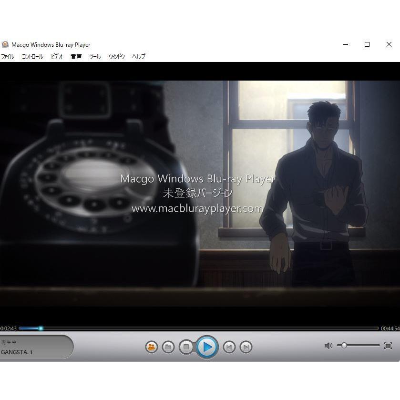Open the ヘルプ menu
Viewport: 400px width, 400px height.
coord(139,56)
